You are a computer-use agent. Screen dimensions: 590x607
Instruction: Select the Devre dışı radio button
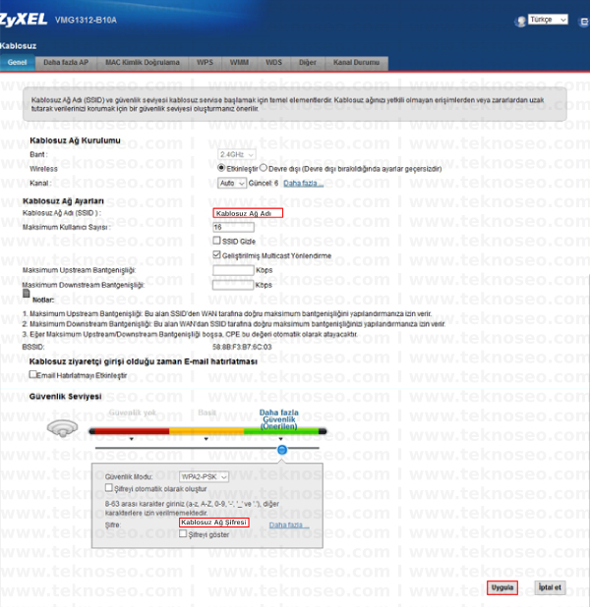pos(264,168)
